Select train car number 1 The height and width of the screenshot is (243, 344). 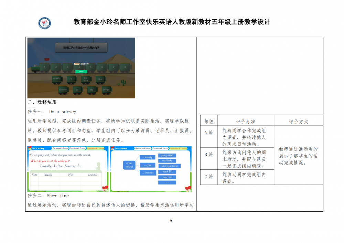tap(44, 67)
